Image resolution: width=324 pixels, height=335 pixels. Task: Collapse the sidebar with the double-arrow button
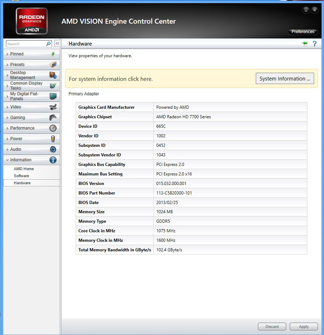pyautogui.click(x=57, y=43)
